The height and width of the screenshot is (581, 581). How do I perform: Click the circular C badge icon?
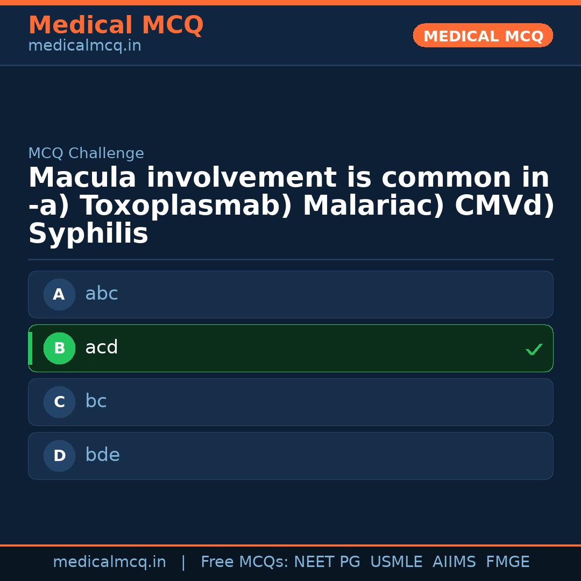[x=59, y=402]
